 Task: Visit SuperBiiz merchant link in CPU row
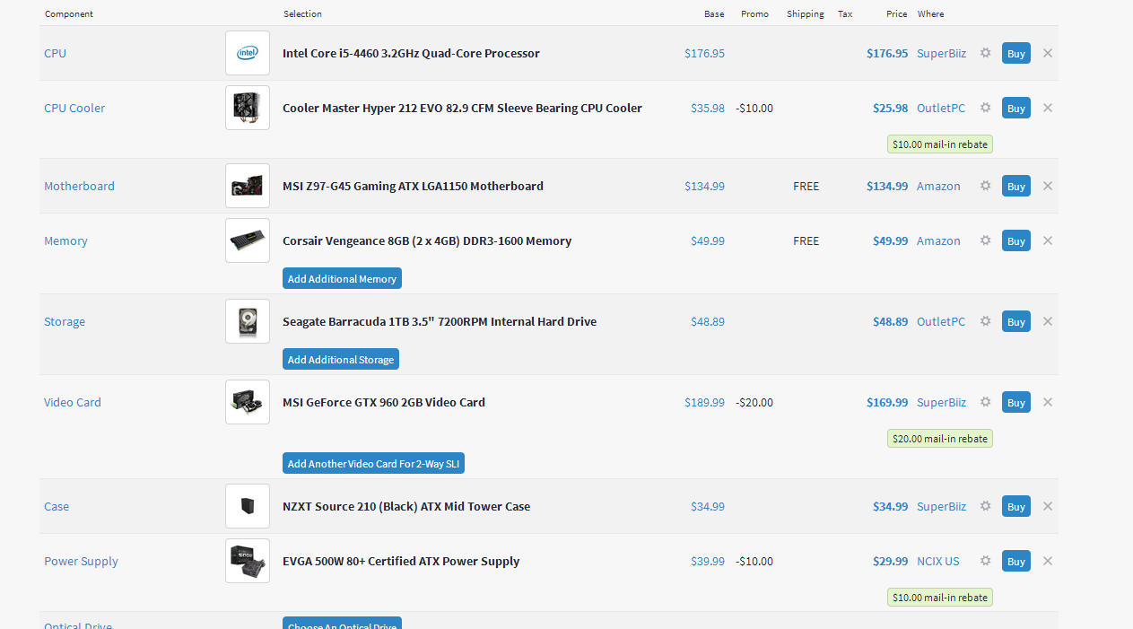[941, 53]
